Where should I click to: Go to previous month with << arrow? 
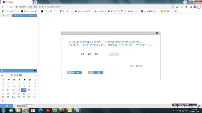[2, 75]
